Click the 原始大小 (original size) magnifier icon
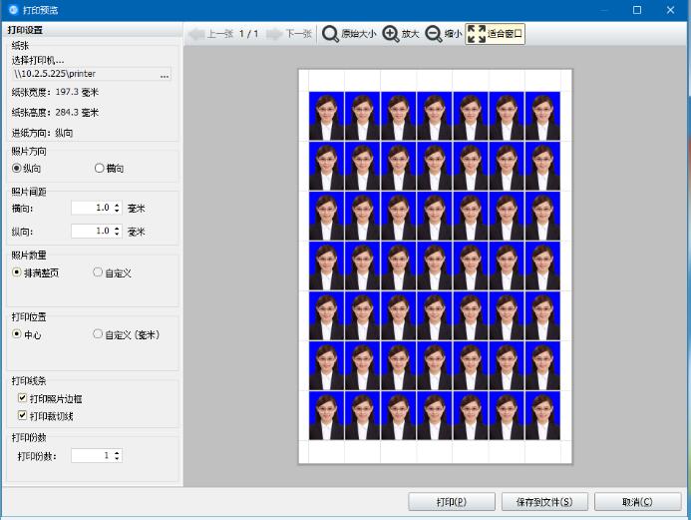Viewport: 691px width, 520px height. [330, 34]
